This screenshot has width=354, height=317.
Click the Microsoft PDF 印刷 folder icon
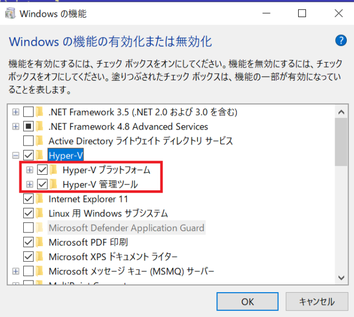[40, 242]
